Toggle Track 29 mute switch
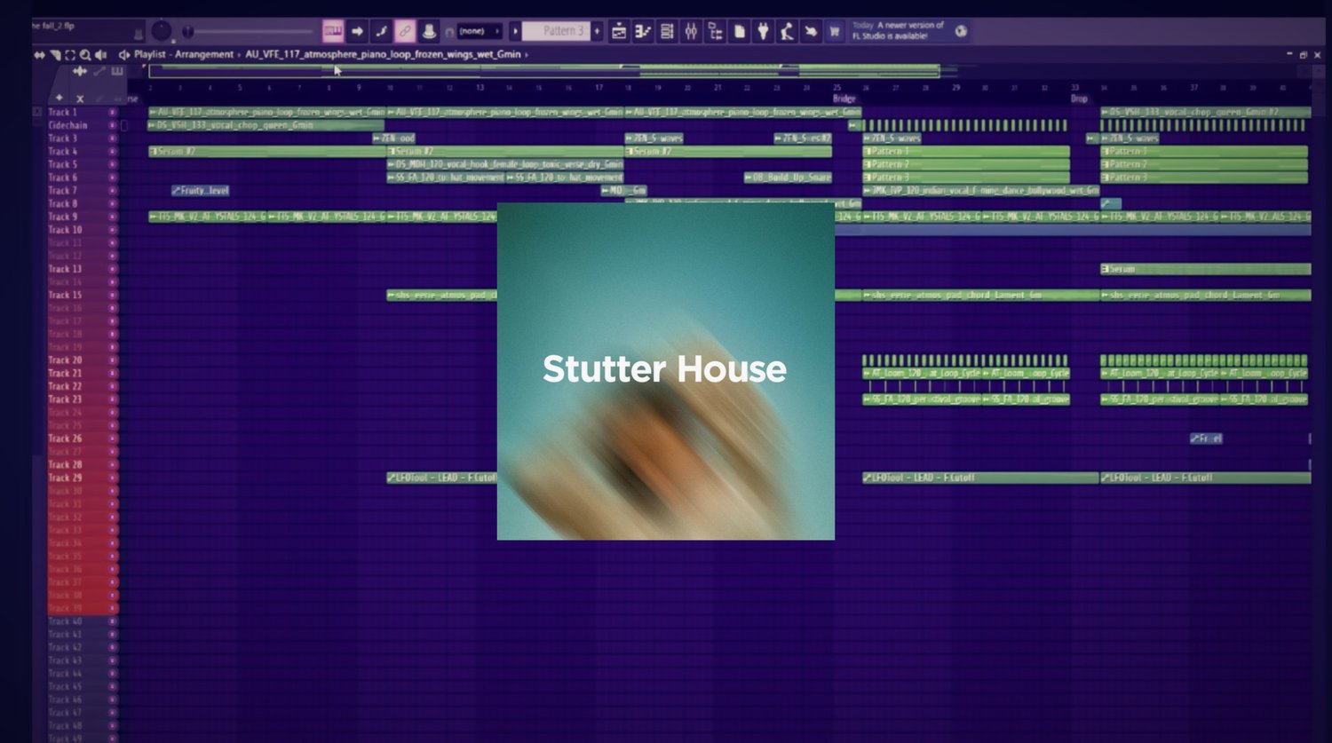 (x=113, y=478)
